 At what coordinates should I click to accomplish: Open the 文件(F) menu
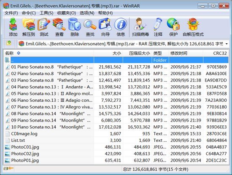11,13
